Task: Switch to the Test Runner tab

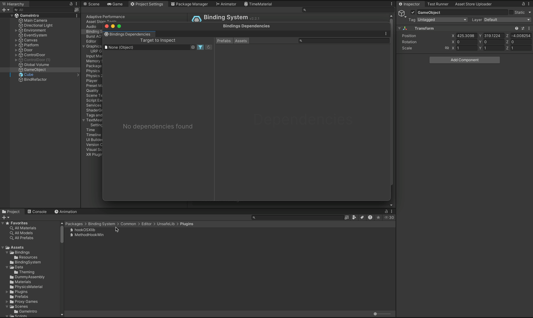Action: 438,4
